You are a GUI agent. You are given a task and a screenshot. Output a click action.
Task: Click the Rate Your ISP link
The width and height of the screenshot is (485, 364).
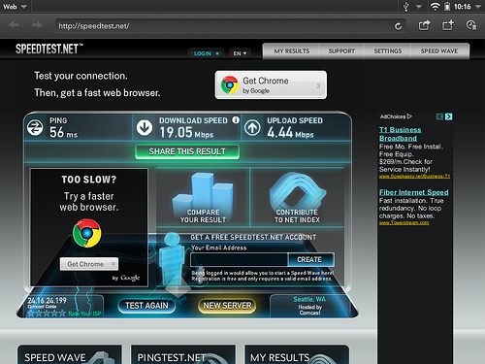click(84, 314)
